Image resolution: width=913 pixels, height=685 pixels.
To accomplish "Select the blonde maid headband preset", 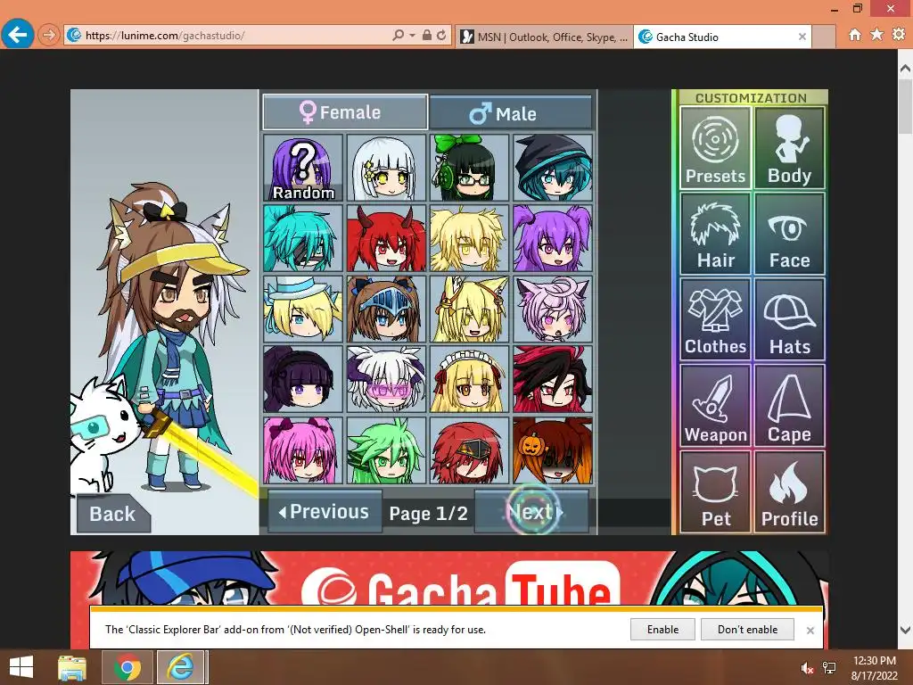I will [x=469, y=379].
